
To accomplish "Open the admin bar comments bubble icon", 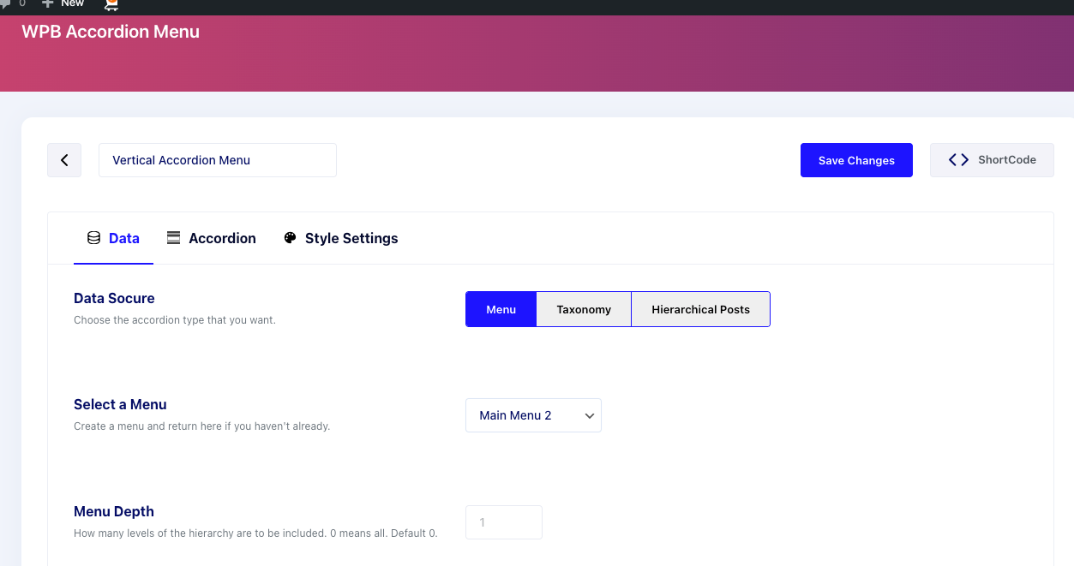I will tap(6, 3).
